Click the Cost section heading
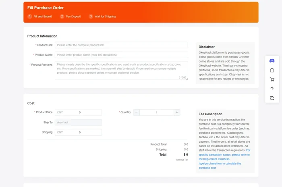 pos(31,103)
